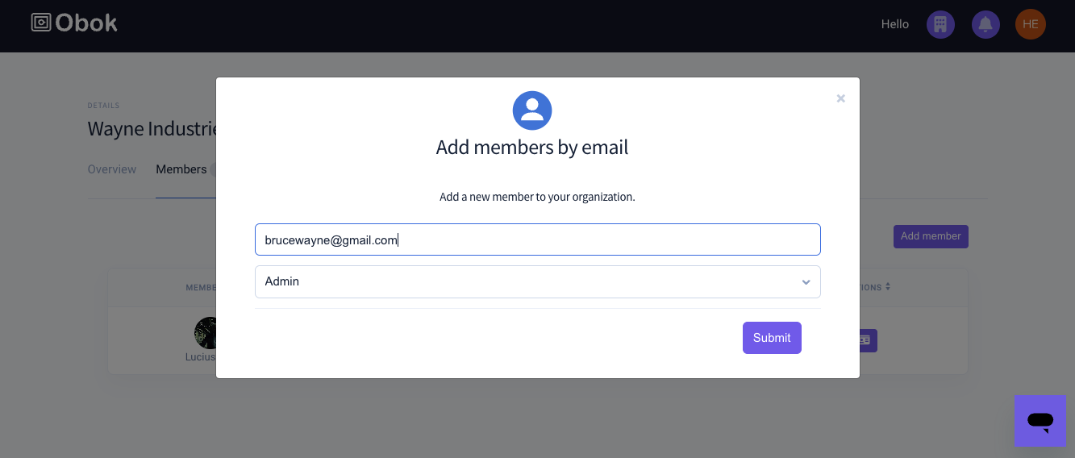This screenshot has height=458, width=1075.
Task: Click the blue user profile icon in dialog
Action: (532, 110)
